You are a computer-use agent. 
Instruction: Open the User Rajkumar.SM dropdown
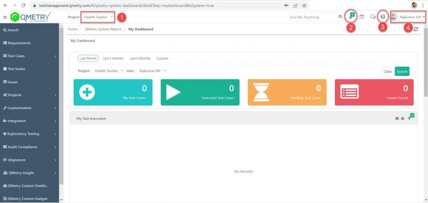click(x=152, y=71)
